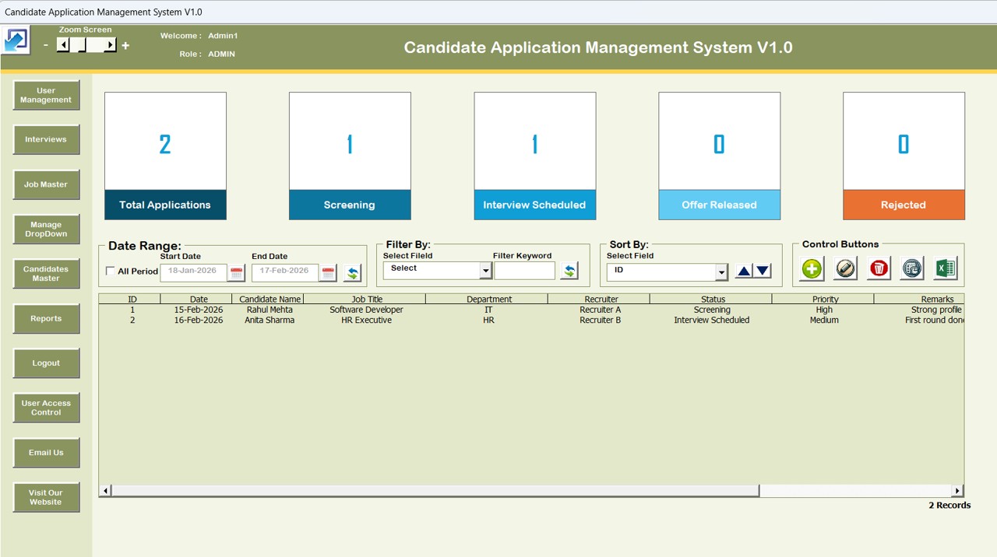Image resolution: width=997 pixels, height=557 pixels.
Task: Tick the All Period checkbox
Action: (110, 271)
